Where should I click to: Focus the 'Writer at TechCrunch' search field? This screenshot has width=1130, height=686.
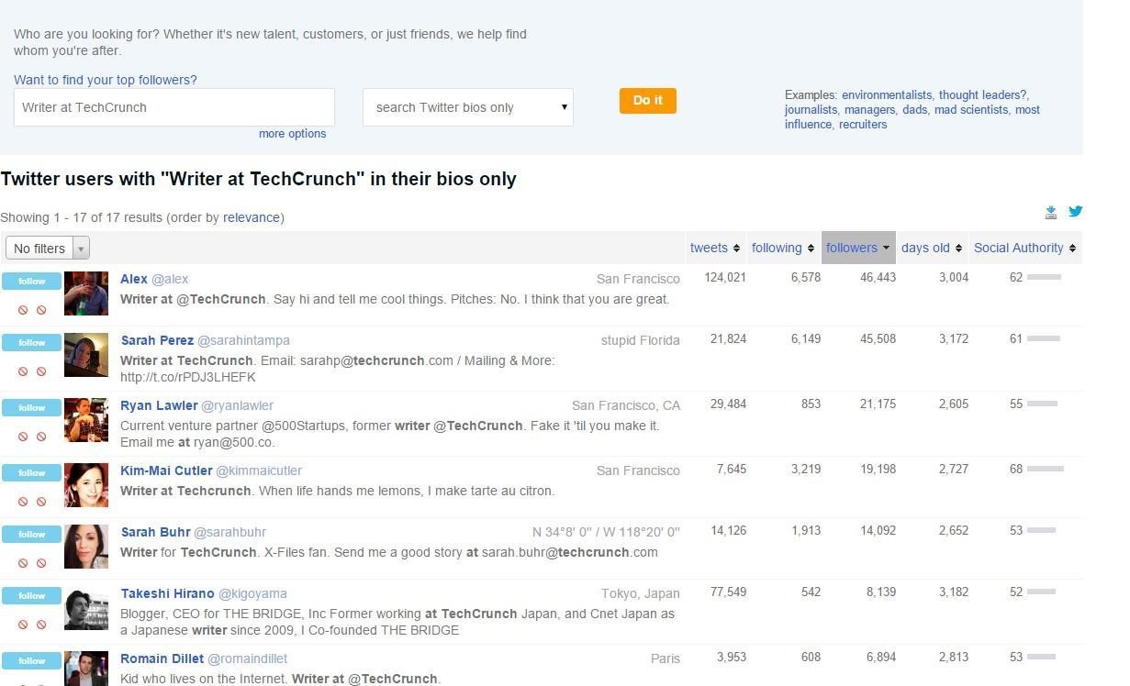pyautogui.click(x=174, y=107)
